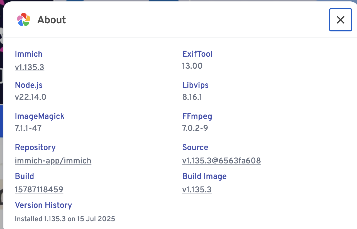Click the Node.js label

[29, 85]
